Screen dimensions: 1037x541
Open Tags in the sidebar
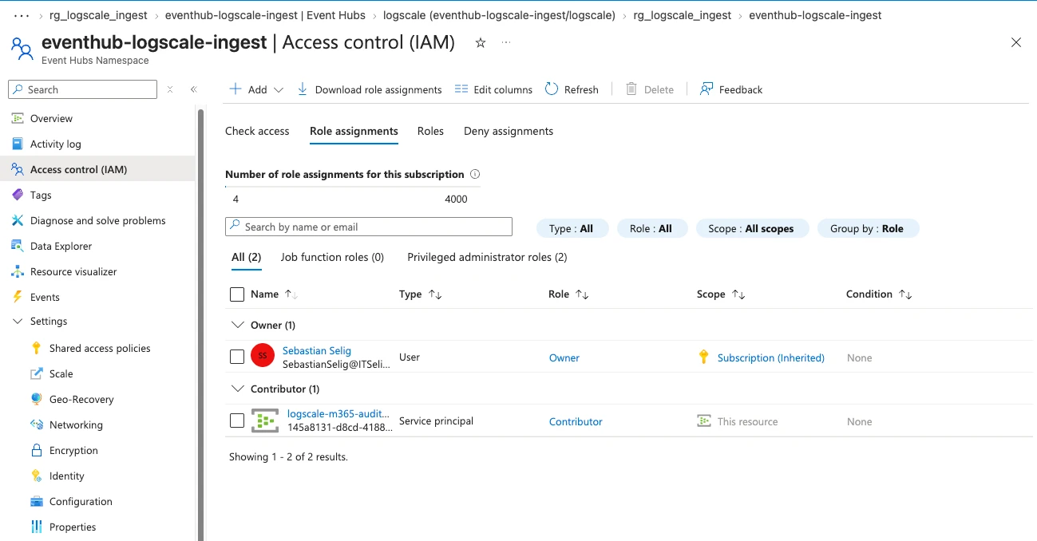pos(41,195)
